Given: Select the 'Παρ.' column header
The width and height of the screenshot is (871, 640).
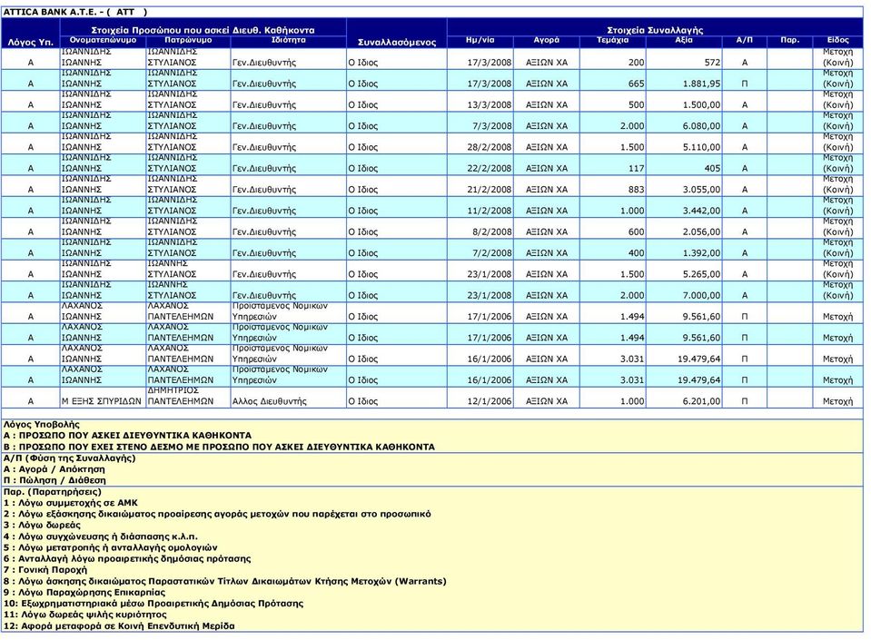Looking at the screenshot, I should pos(789,41).
